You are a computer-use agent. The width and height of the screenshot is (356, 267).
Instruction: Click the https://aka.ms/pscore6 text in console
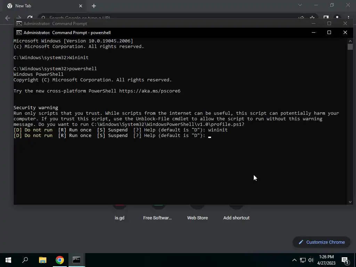point(149,91)
